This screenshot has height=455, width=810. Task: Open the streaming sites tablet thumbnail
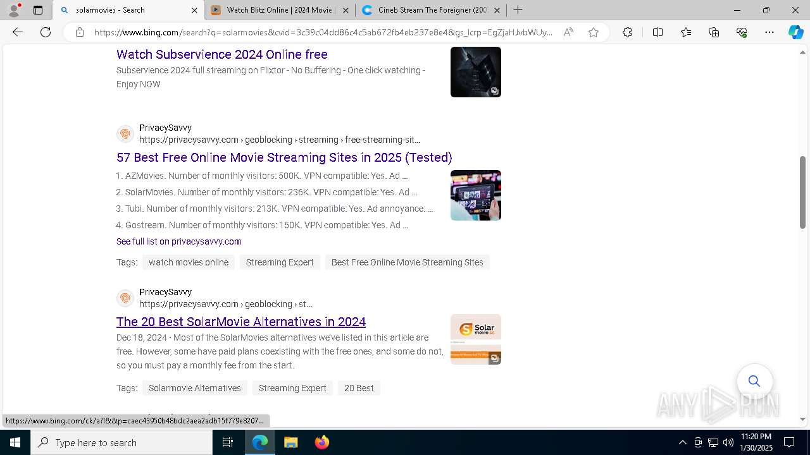point(476,195)
